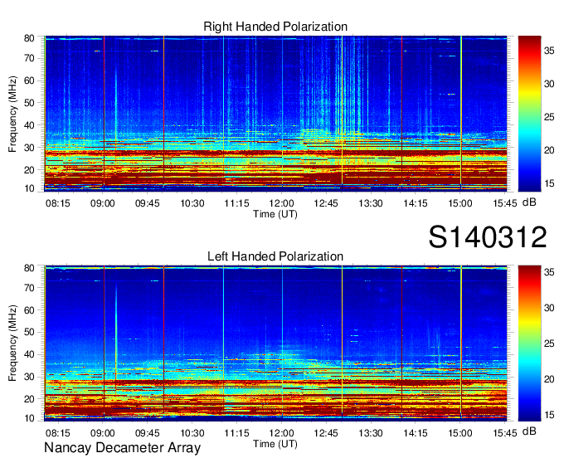The height and width of the screenshot is (458, 564).
Task: Click the 08:15 tick of Left Handed plot
Action: pyautogui.click(x=58, y=433)
